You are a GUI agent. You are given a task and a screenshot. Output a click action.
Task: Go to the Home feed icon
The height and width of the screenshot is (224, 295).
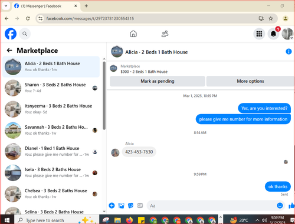(x=133, y=34)
